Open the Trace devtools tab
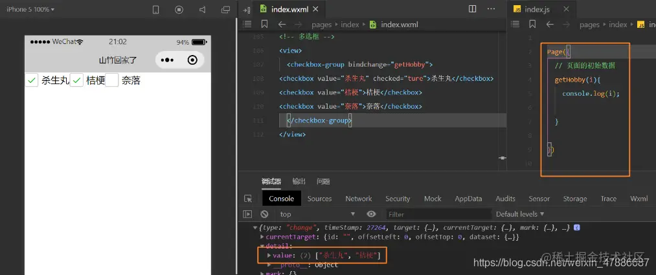The image size is (656, 275). tap(608, 199)
